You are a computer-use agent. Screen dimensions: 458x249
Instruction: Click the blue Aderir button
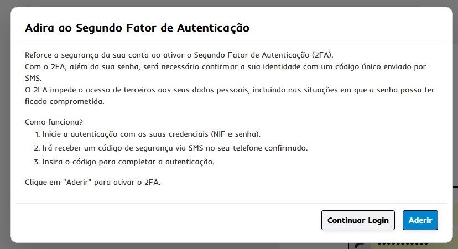(x=420, y=220)
